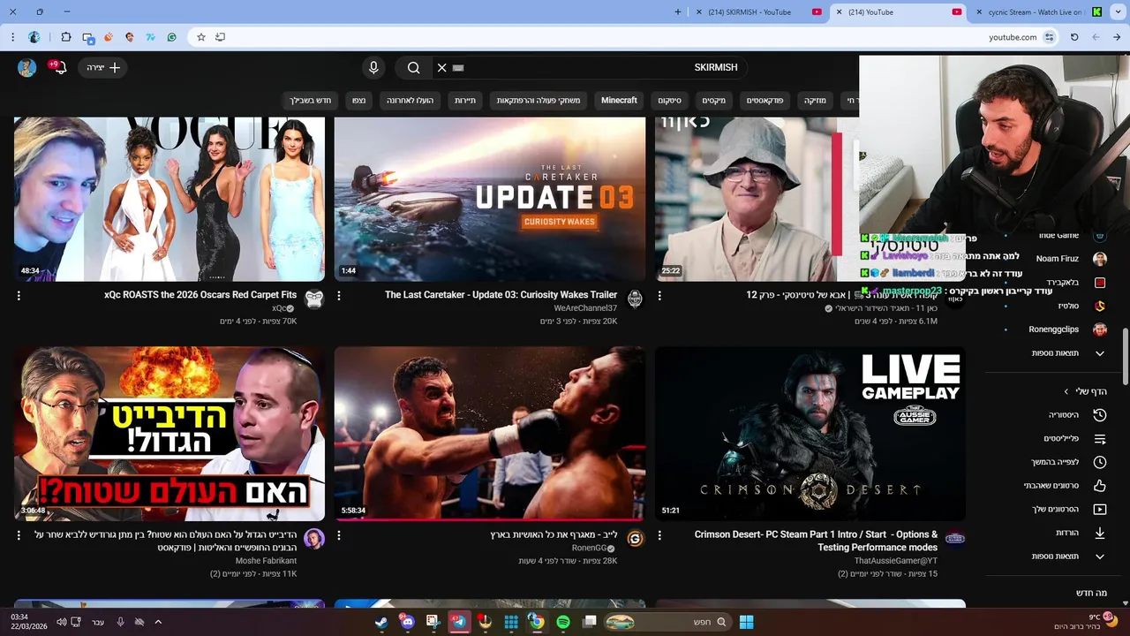
Task: Open more options for Last Caretaker video
Action: 339,296
